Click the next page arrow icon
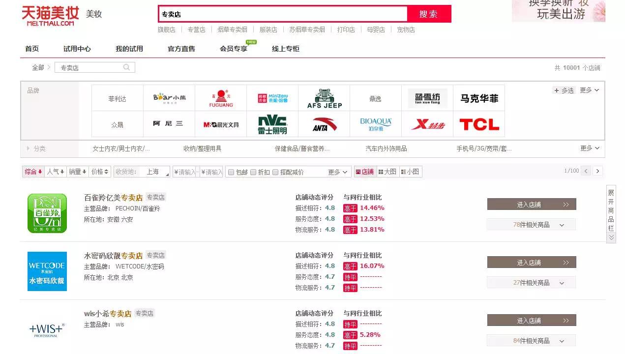Screen dimensions: 625x354 click(x=597, y=171)
